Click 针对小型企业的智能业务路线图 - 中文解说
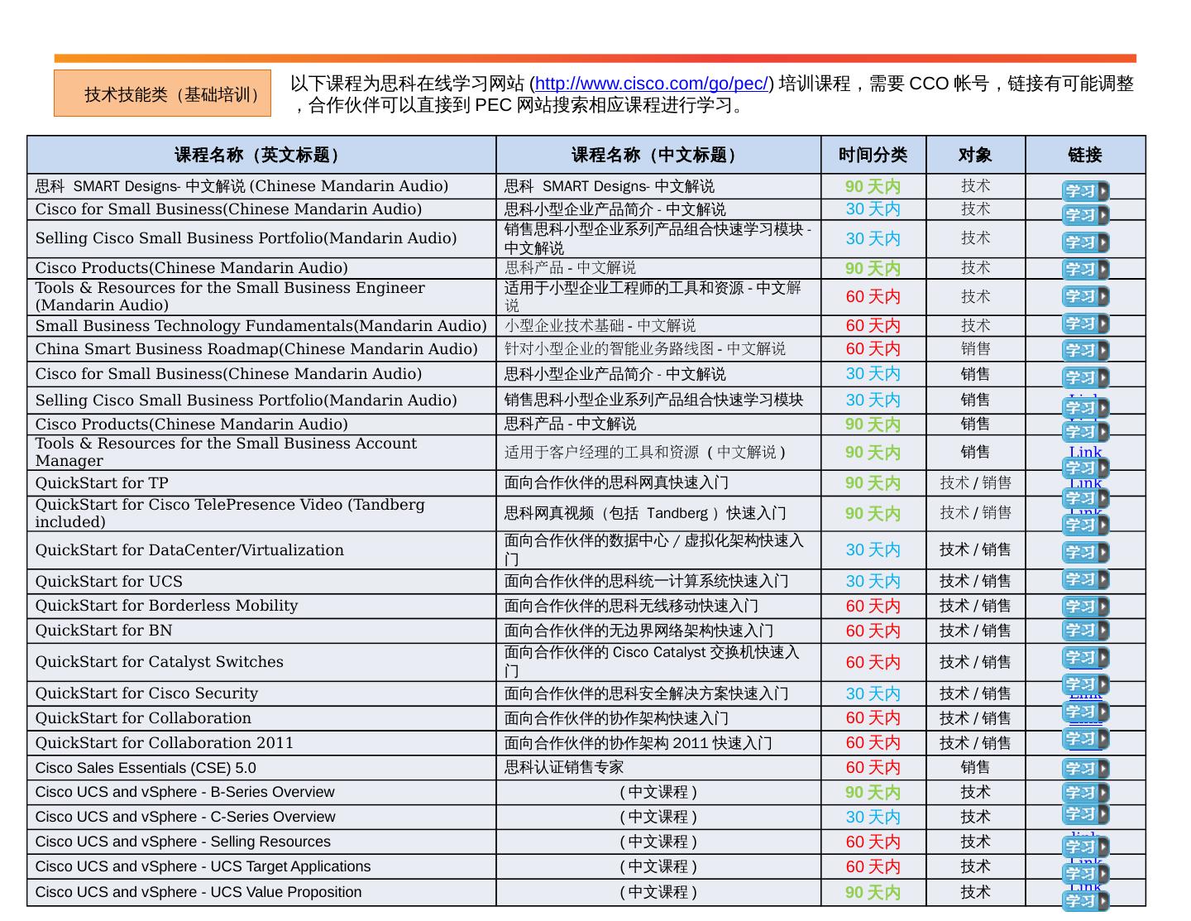 [645, 349]
